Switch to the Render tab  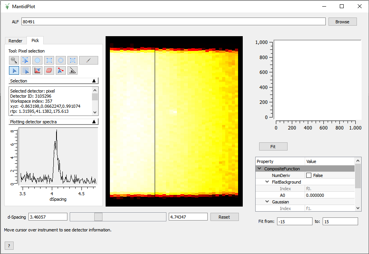[x=16, y=41]
